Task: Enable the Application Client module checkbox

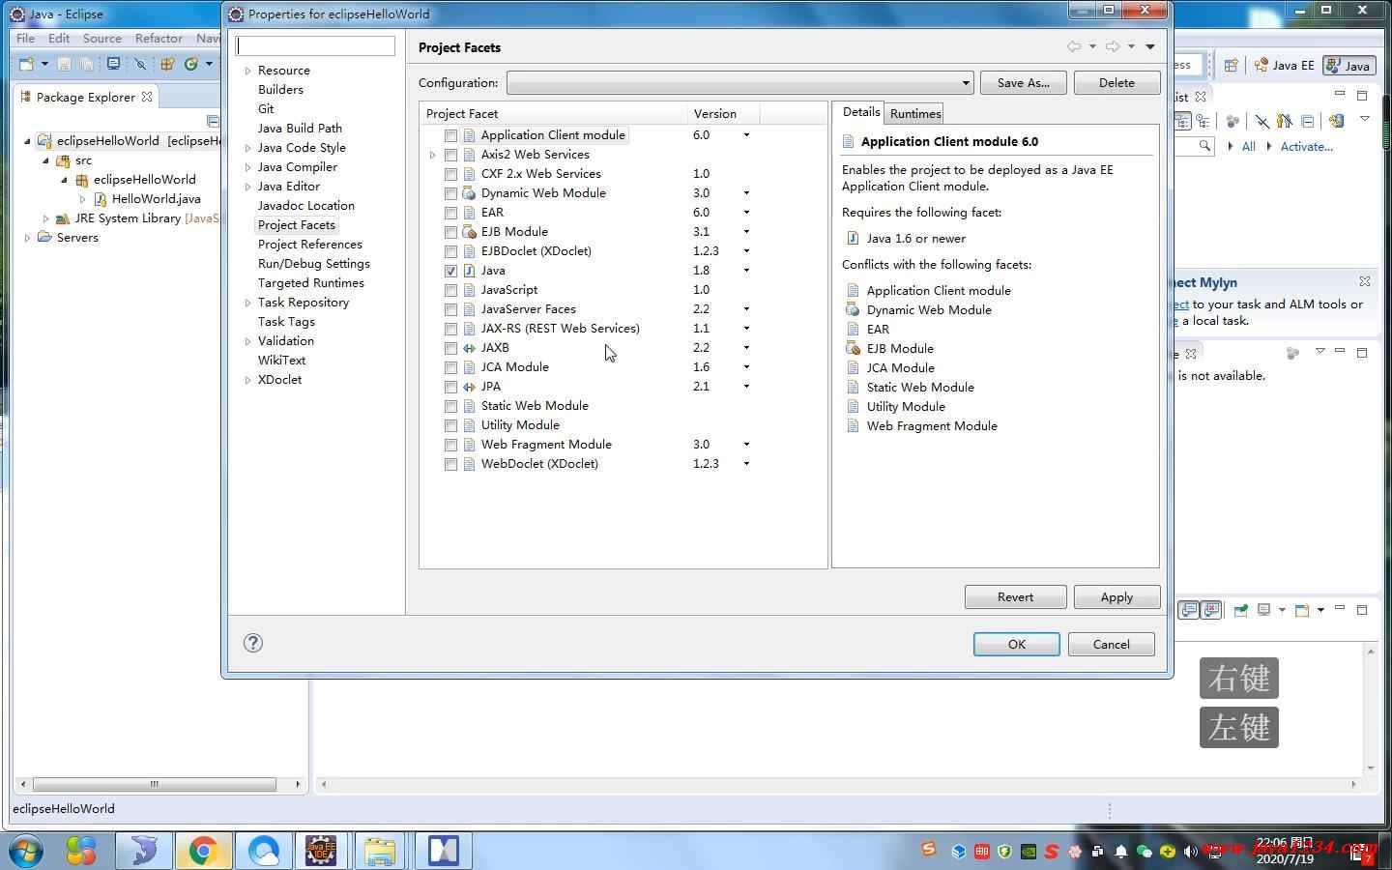Action: pyautogui.click(x=450, y=135)
